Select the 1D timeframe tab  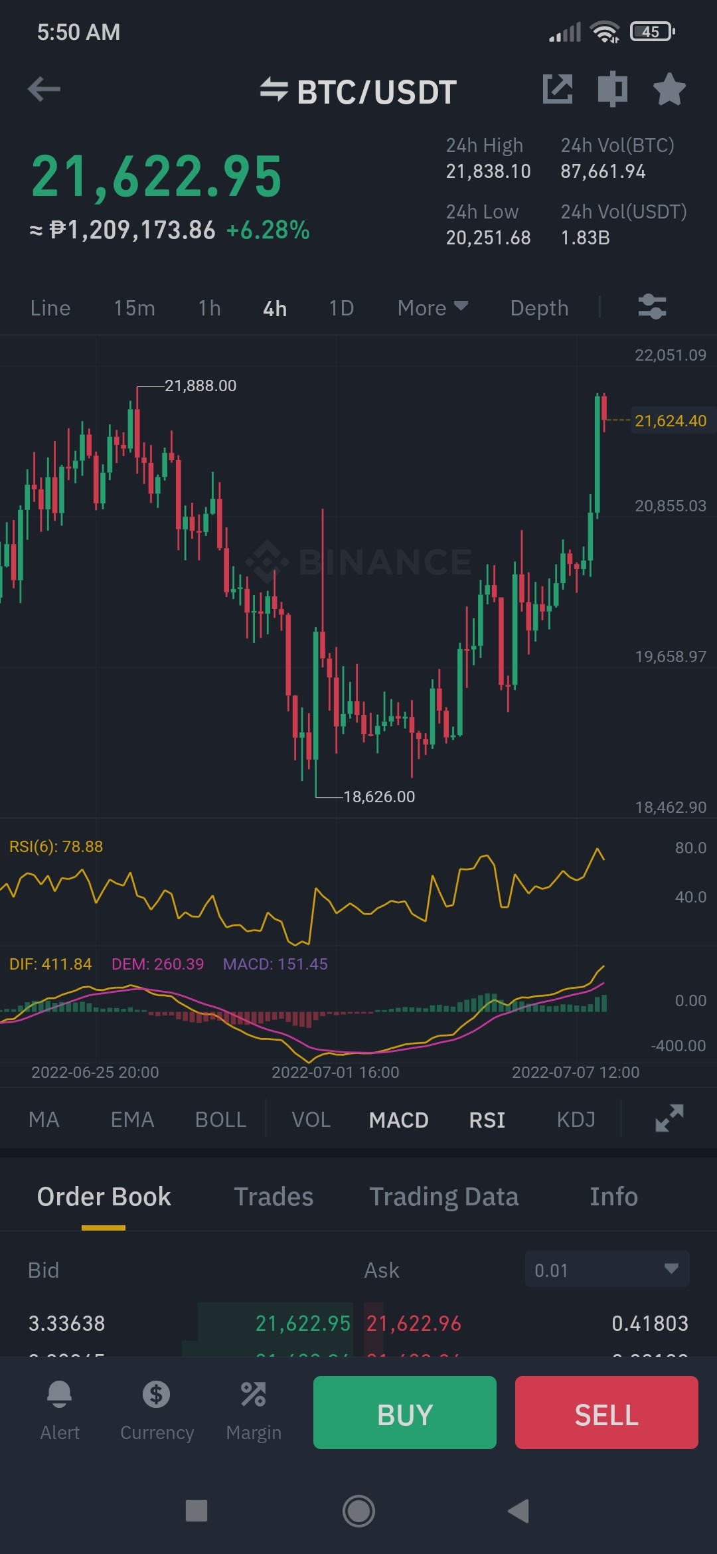[x=341, y=307]
